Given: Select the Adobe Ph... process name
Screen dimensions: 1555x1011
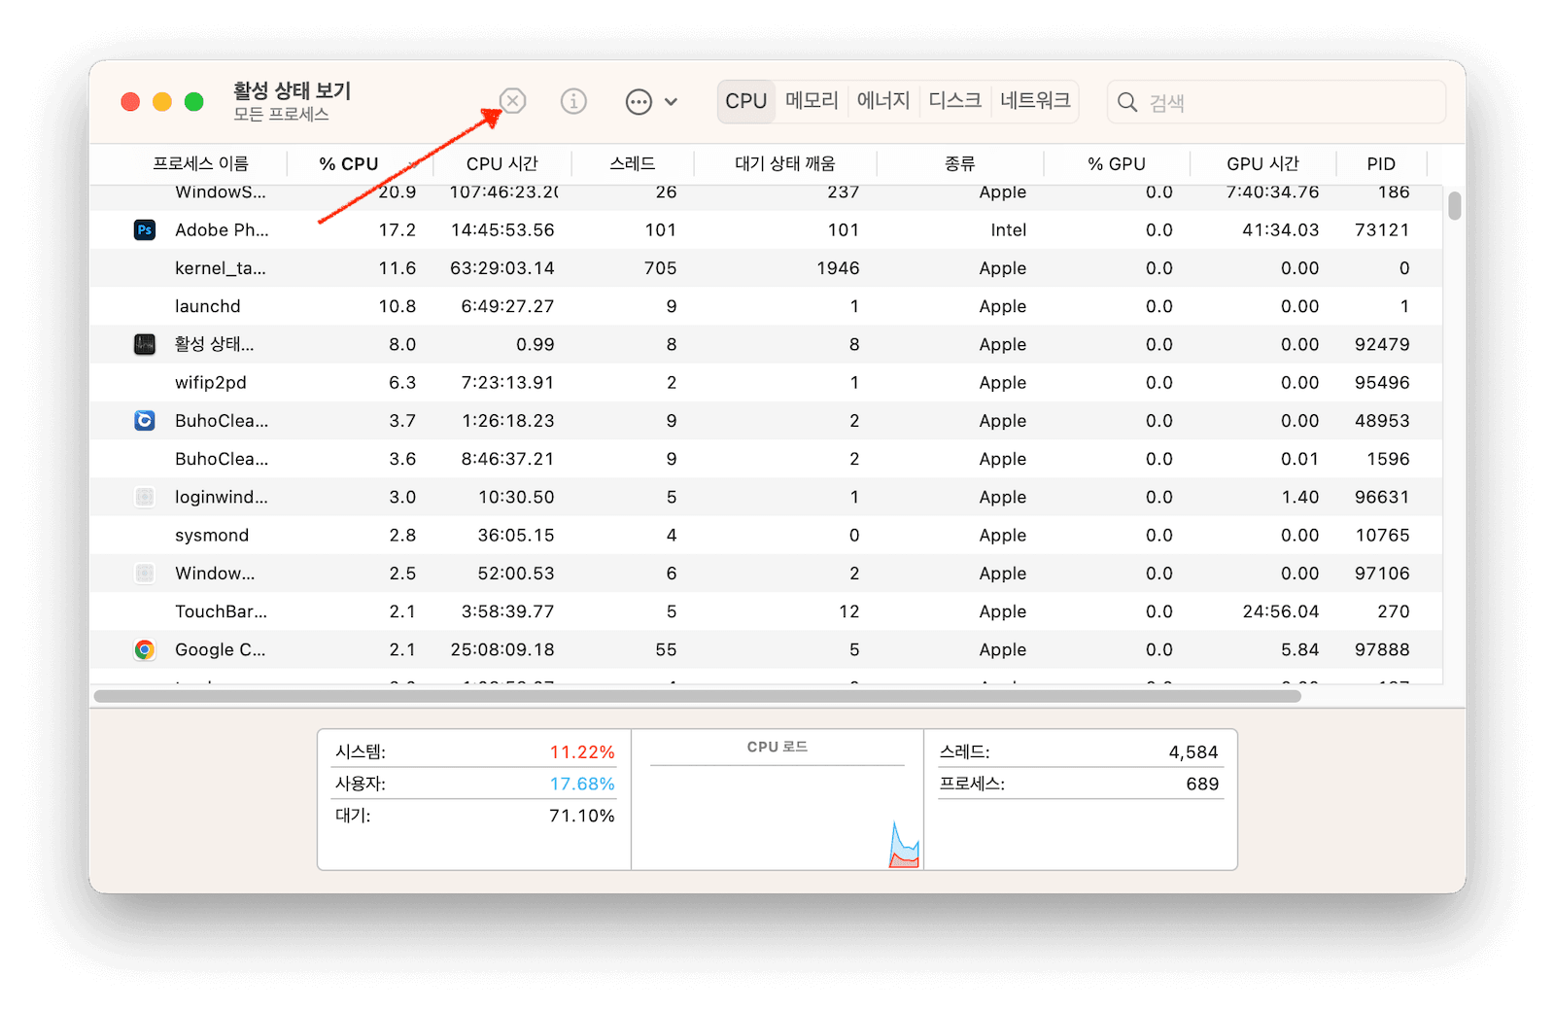Looking at the screenshot, I should [222, 230].
